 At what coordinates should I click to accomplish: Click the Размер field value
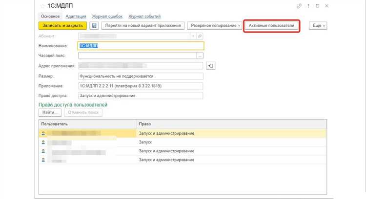point(141,76)
